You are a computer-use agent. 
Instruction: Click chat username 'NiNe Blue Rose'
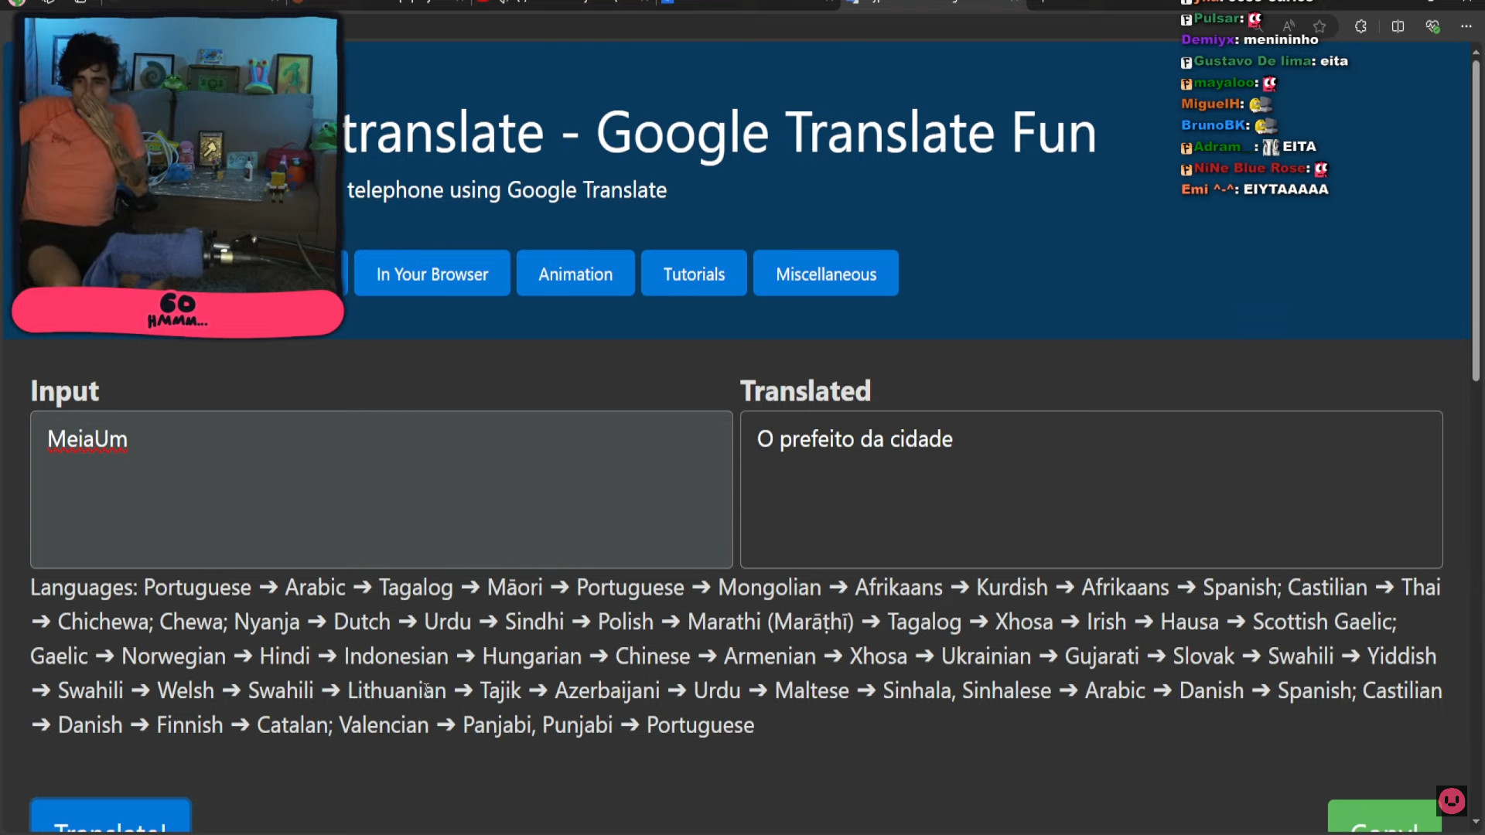[1250, 168]
